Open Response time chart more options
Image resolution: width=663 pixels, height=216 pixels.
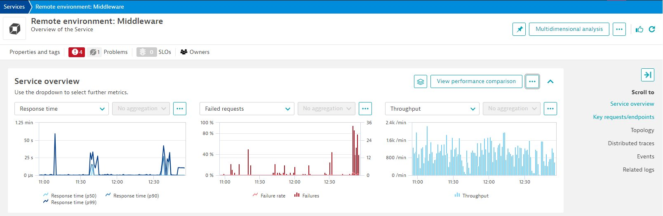point(180,109)
